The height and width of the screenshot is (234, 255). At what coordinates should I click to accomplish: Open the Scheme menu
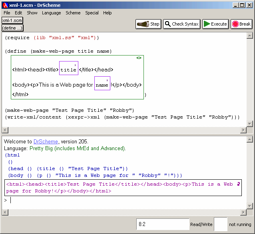[73, 13]
